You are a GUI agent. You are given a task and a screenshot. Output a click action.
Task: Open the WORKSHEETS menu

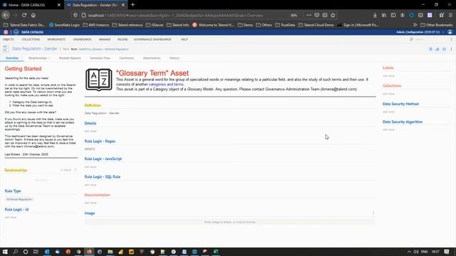tap(56, 39)
